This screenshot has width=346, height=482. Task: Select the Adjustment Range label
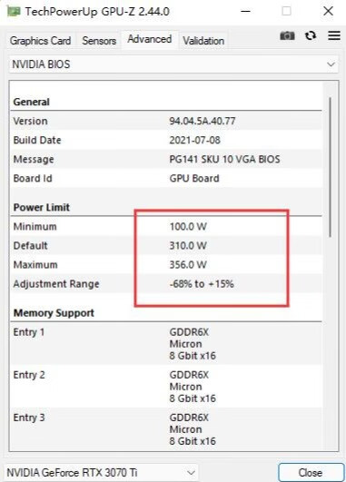click(x=56, y=284)
